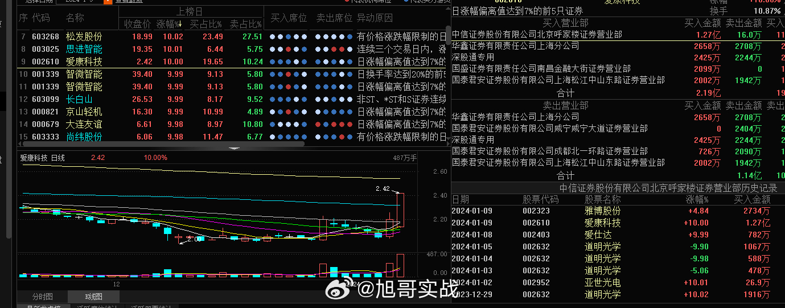Click the 买入营业部 section header
The image size is (785, 308).
point(565,23)
